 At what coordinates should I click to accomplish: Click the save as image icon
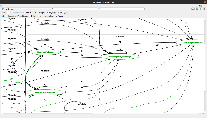coord(204,9)
